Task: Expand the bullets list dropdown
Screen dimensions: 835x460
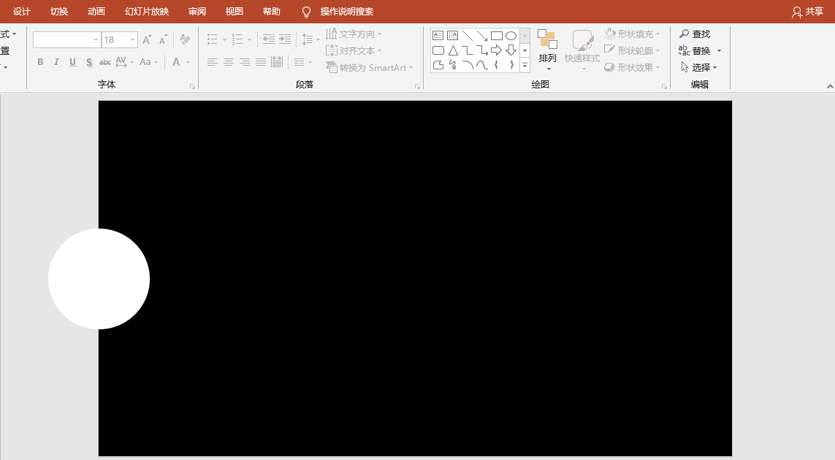Action: [224, 39]
